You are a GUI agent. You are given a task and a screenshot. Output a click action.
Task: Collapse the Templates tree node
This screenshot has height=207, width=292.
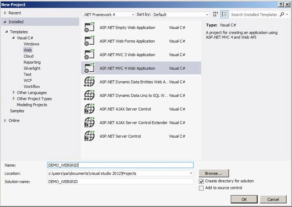6,32
